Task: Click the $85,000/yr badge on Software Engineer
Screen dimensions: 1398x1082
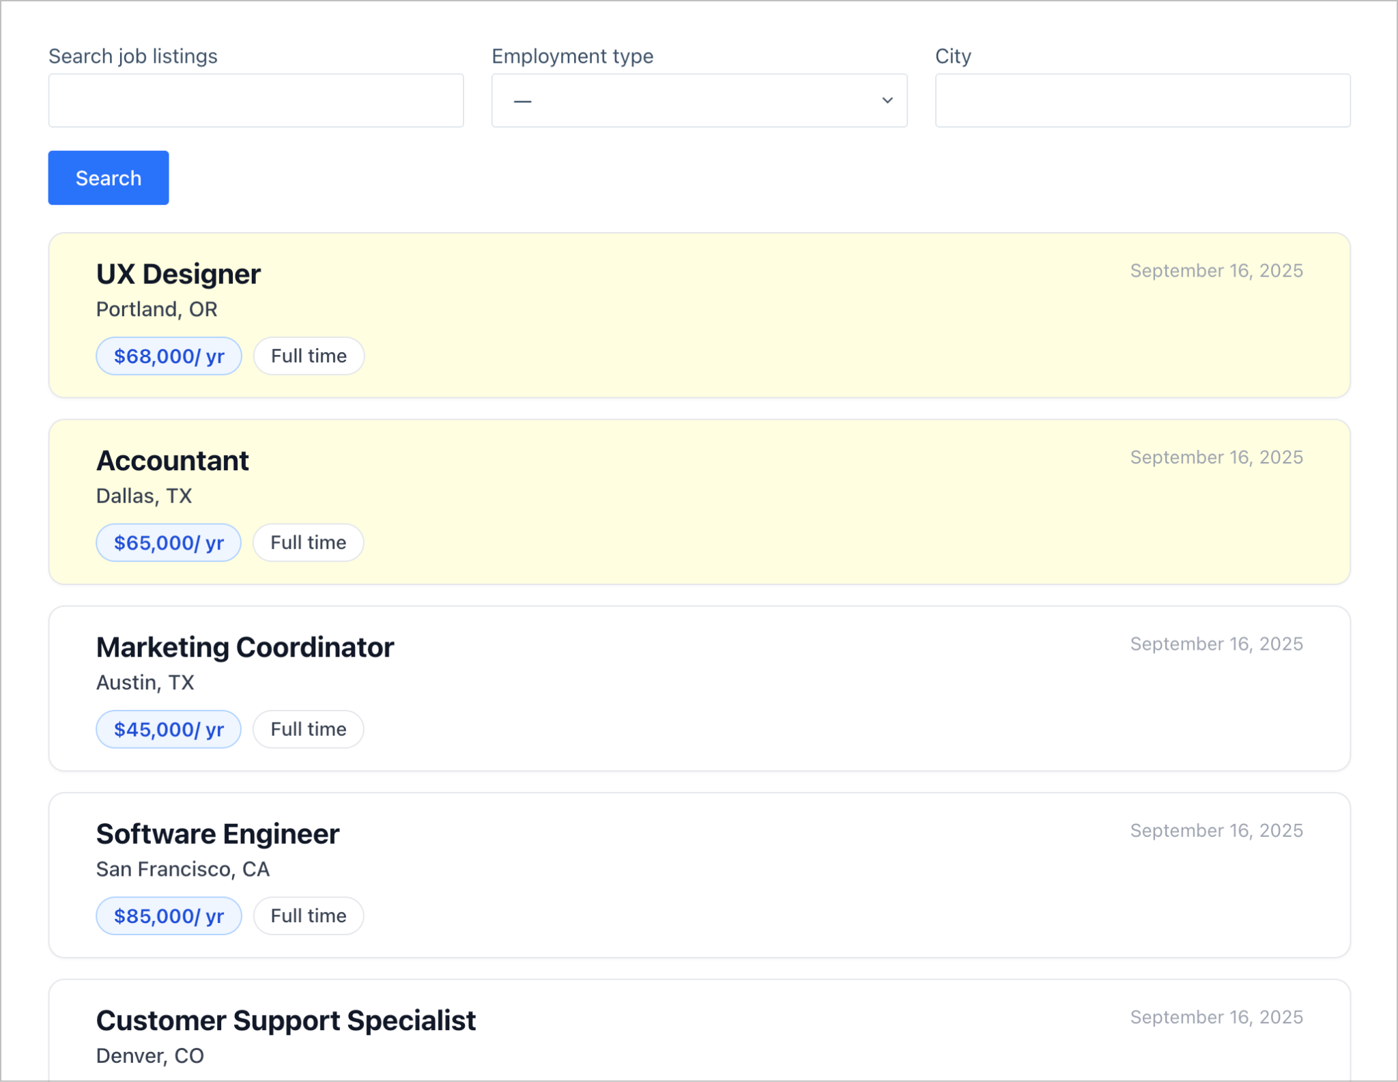Action: (169, 915)
